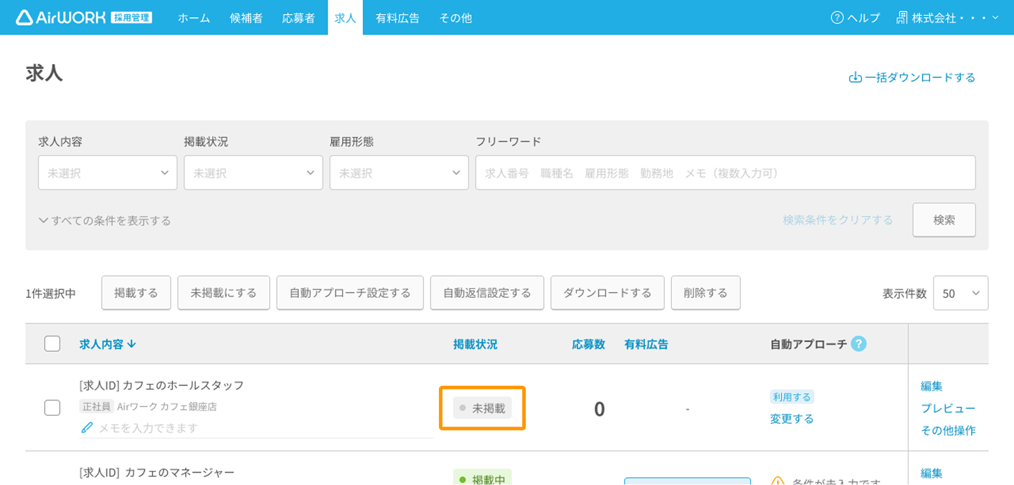Click the 1件選択中 label
1014x485 pixels.
click(50, 293)
